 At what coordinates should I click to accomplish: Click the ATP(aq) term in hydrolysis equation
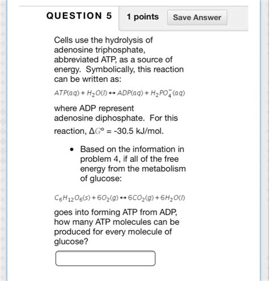point(67,93)
